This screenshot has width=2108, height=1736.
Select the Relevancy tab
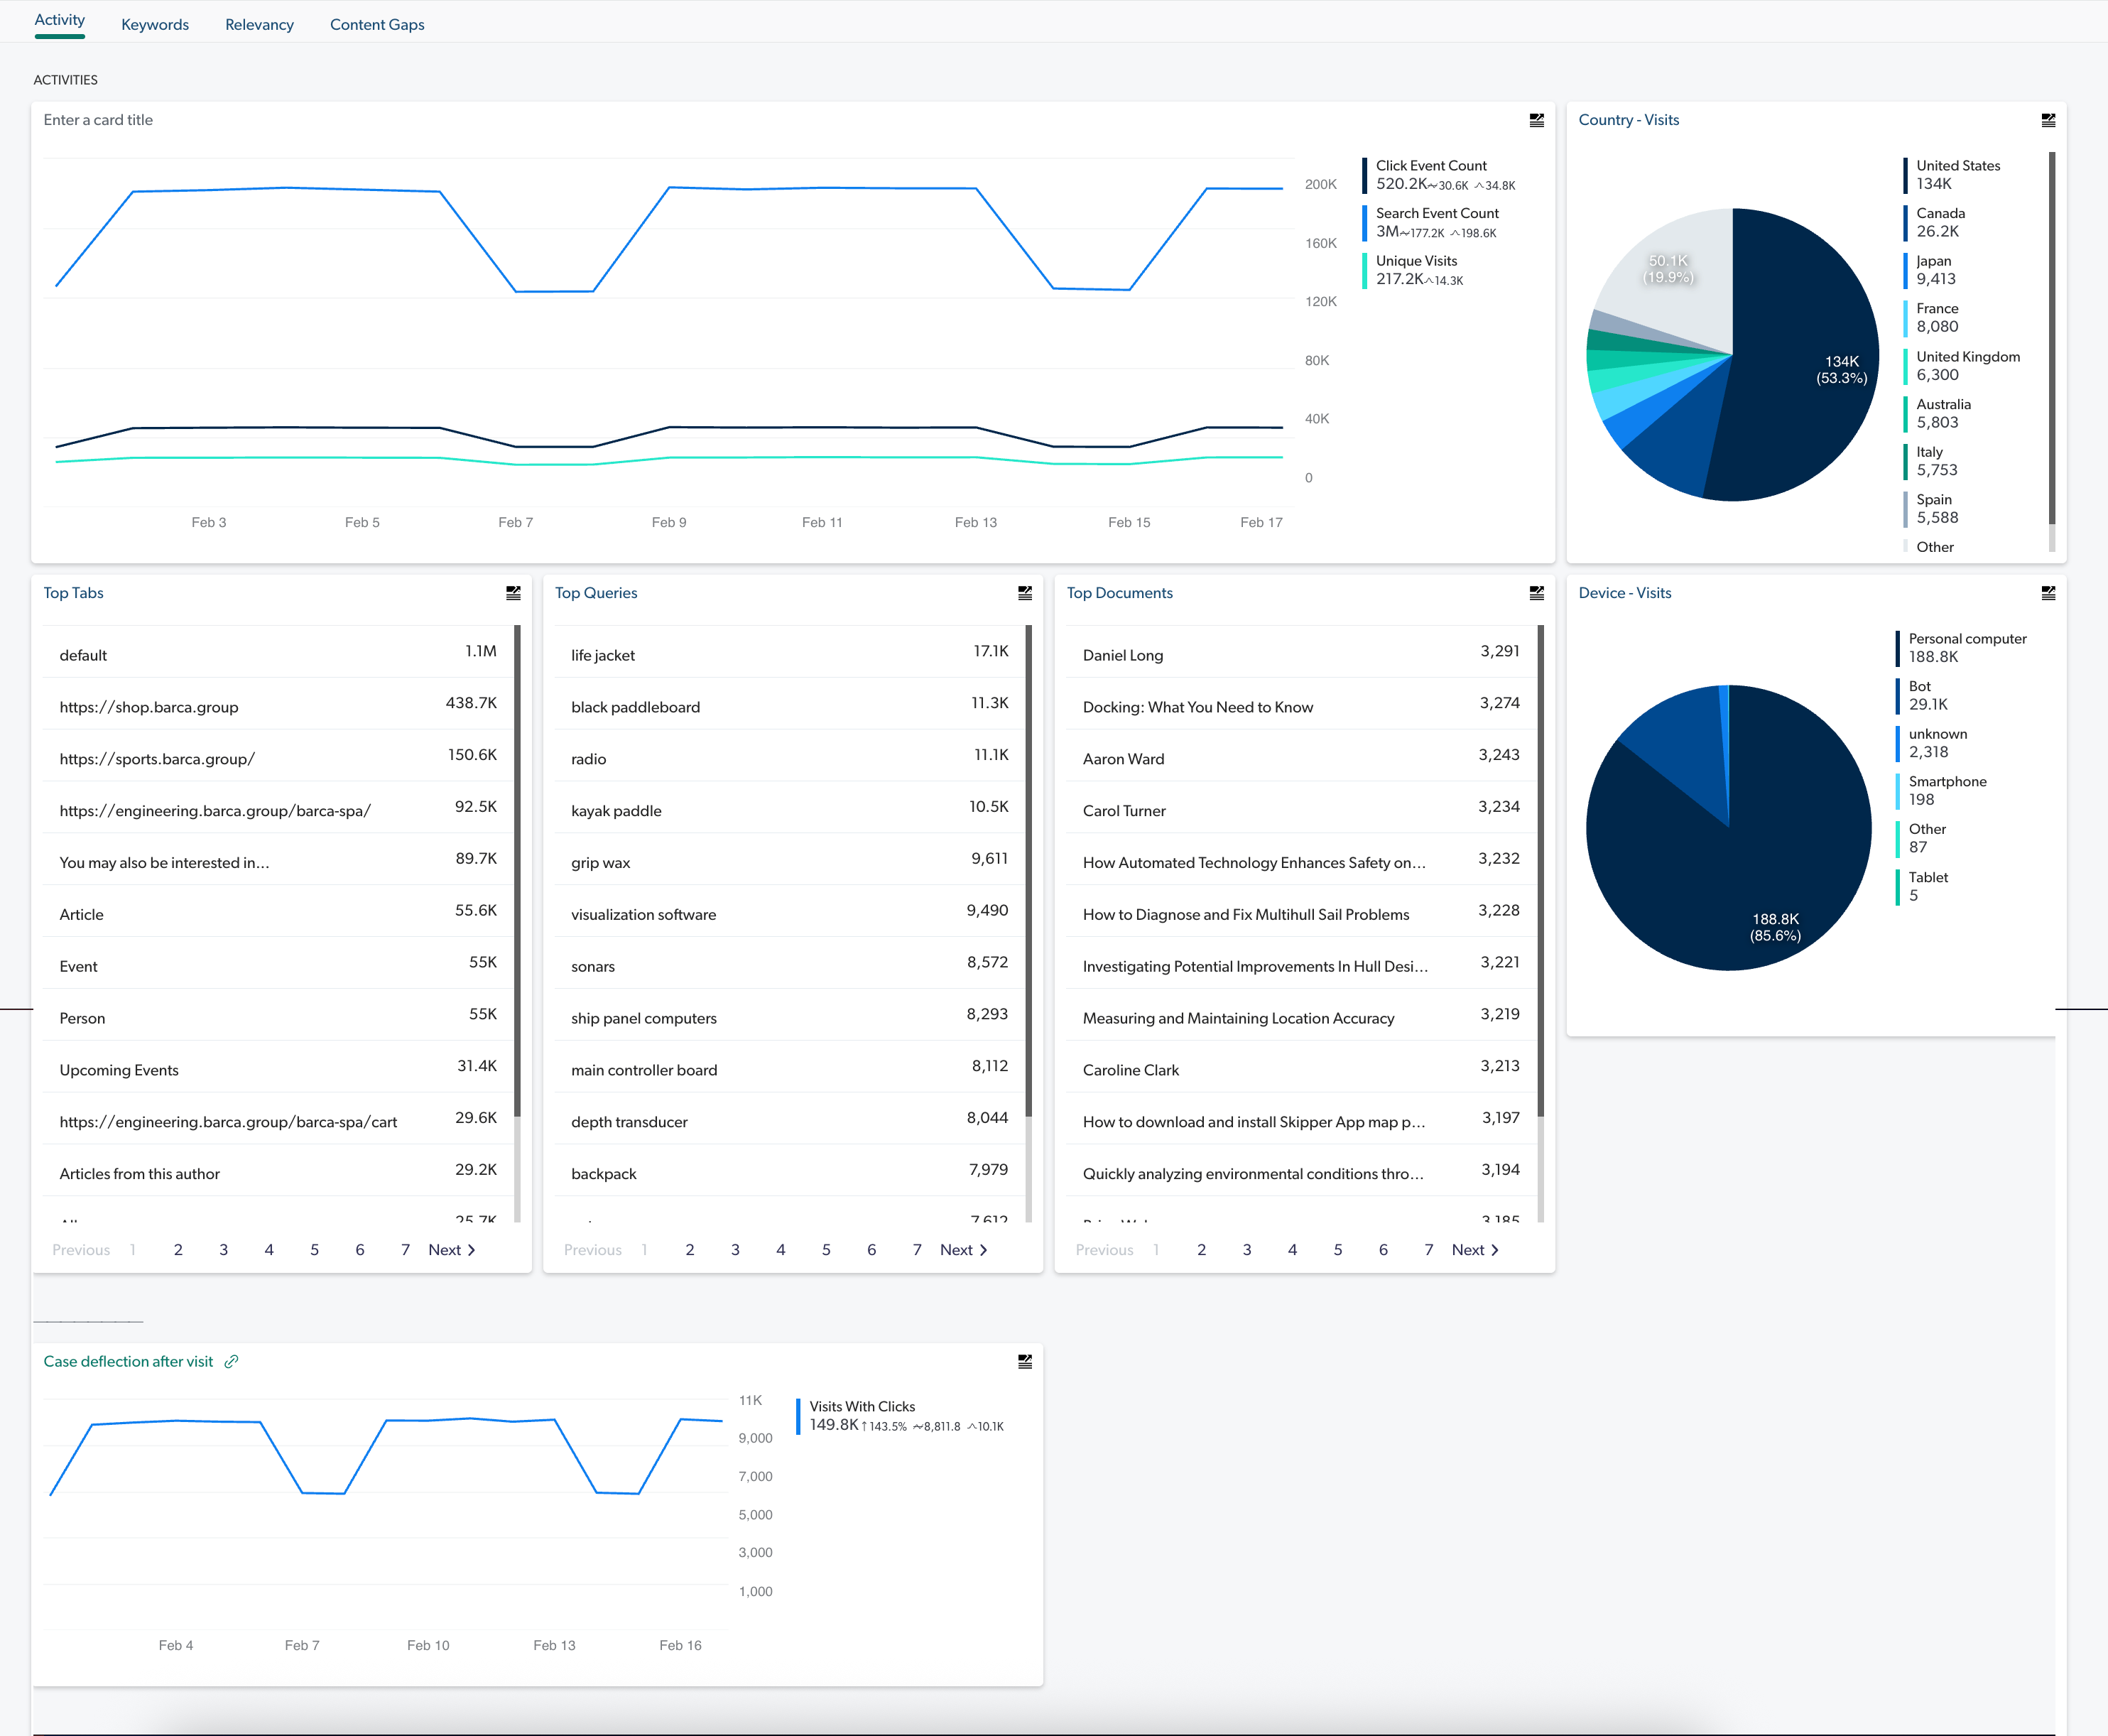click(x=259, y=24)
